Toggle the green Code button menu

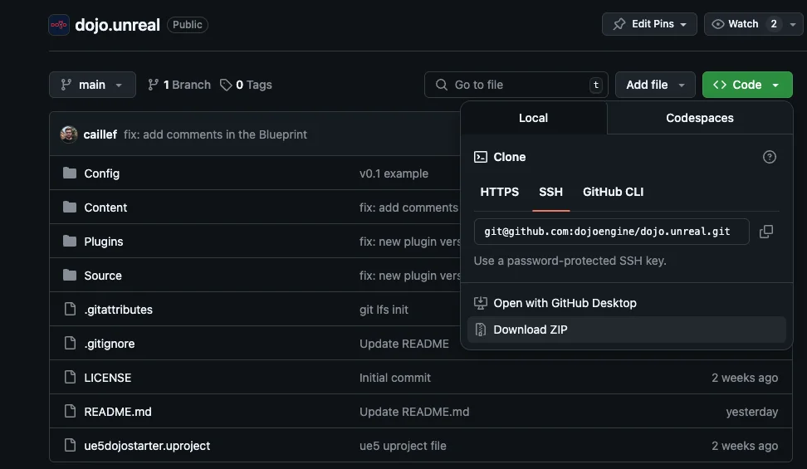[x=746, y=85]
